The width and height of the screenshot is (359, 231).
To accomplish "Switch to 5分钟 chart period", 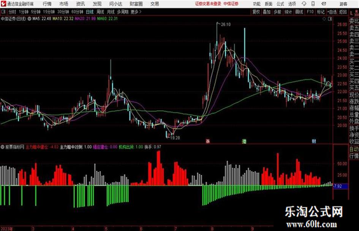I will (x=35, y=12).
